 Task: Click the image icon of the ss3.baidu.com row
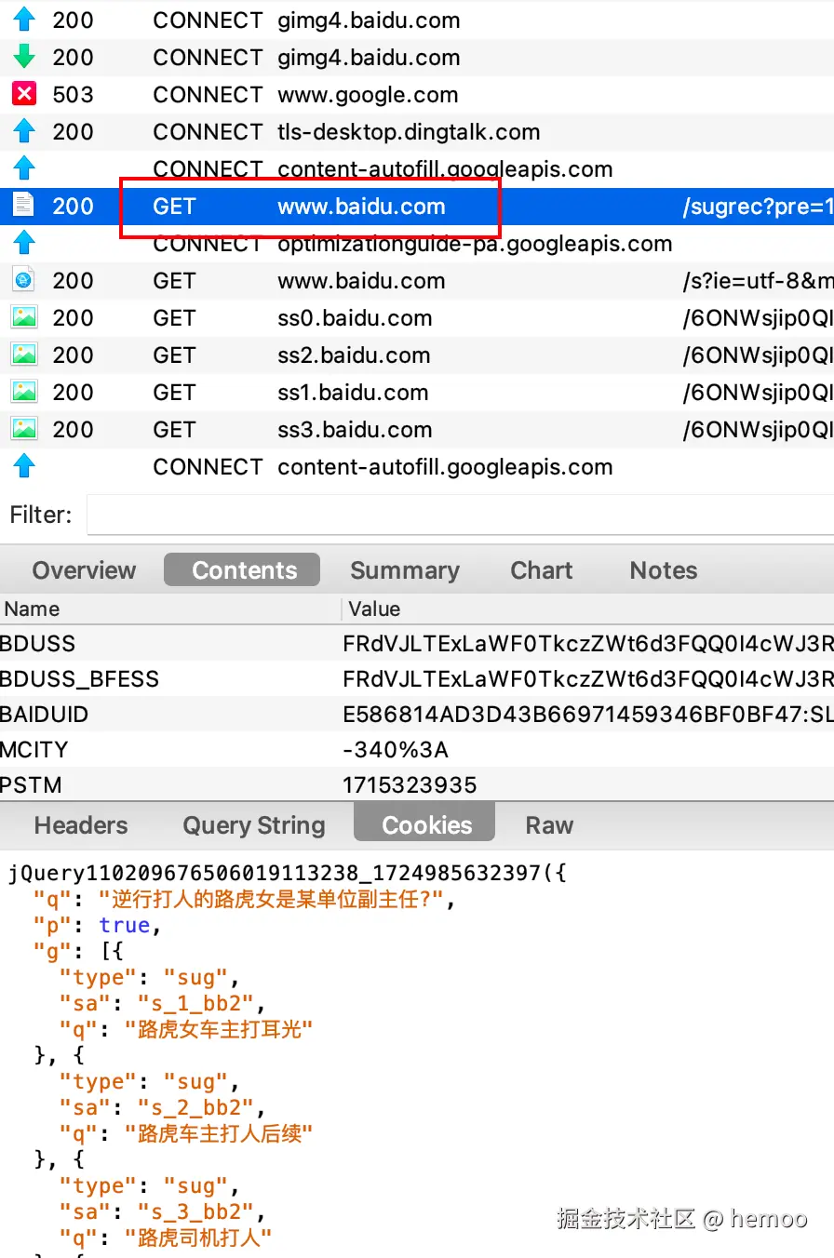tap(24, 430)
